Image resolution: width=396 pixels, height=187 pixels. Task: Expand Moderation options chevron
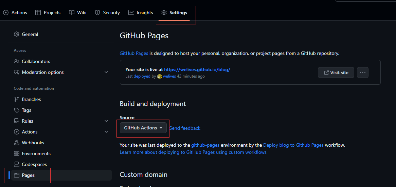[x=106, y=72]
